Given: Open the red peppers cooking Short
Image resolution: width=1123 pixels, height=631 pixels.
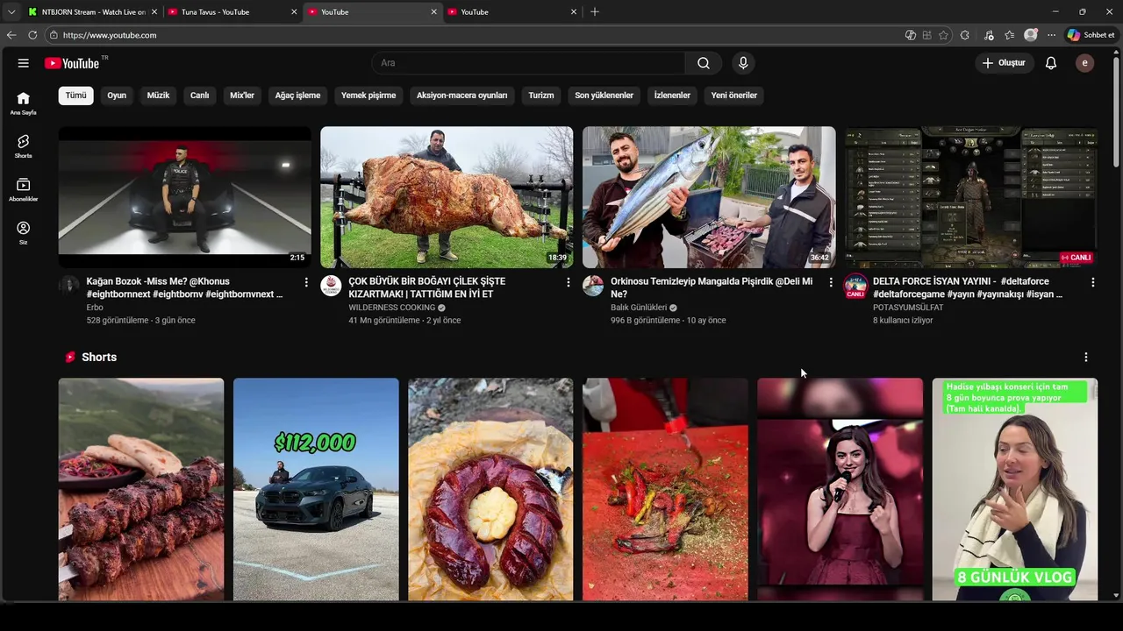Looking at the screenshot, I should click(x=665, y=489).
